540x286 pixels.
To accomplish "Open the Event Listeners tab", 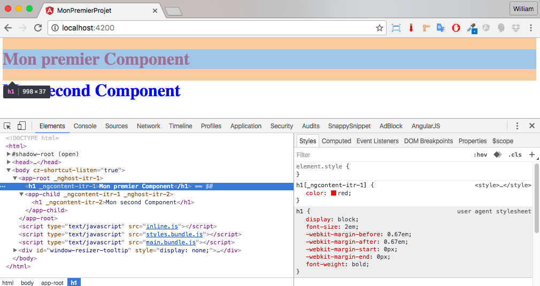I will (x=377, y=141).
